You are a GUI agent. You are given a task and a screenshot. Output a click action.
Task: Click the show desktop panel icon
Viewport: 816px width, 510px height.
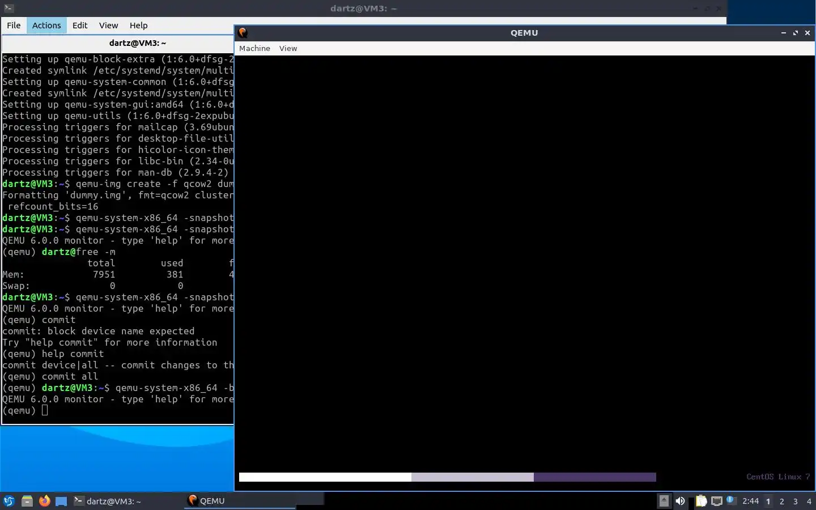point(61,501)
